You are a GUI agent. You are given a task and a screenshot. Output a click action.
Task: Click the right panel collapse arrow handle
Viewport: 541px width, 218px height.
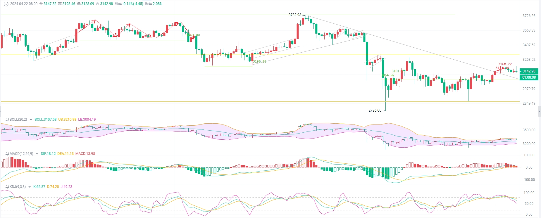pos(539,111)
